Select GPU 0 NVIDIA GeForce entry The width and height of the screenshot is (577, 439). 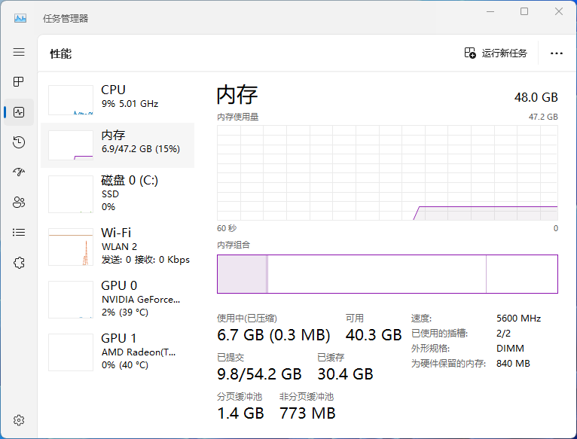point(117,299)
